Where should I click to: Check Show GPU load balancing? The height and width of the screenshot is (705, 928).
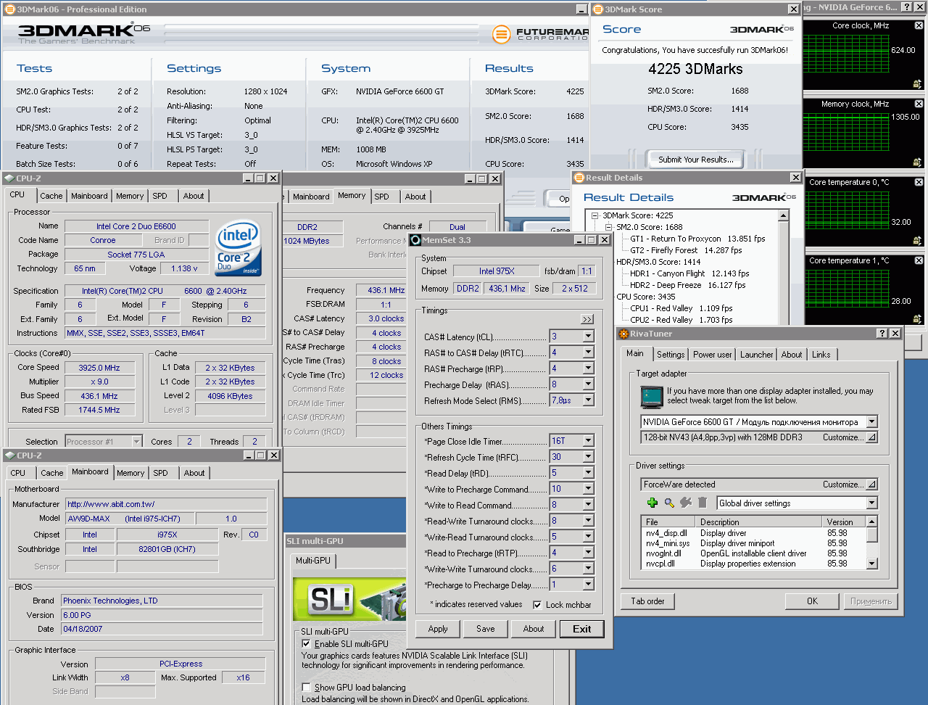click(x=306, y=687)
